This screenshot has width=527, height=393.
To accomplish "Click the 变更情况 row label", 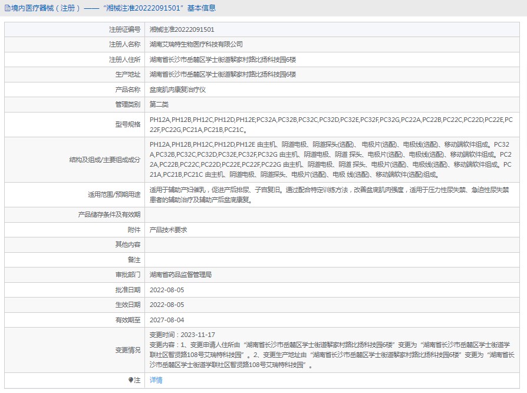I will pyautogui.click(x=128, y=350).
